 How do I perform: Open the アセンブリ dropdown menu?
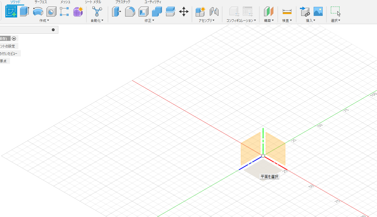click(207, 21)
